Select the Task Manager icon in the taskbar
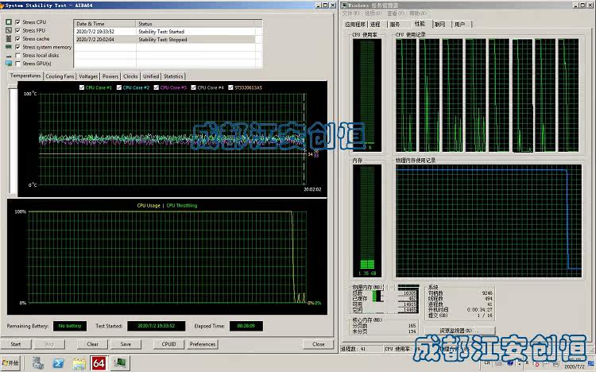 coord(120,363)
